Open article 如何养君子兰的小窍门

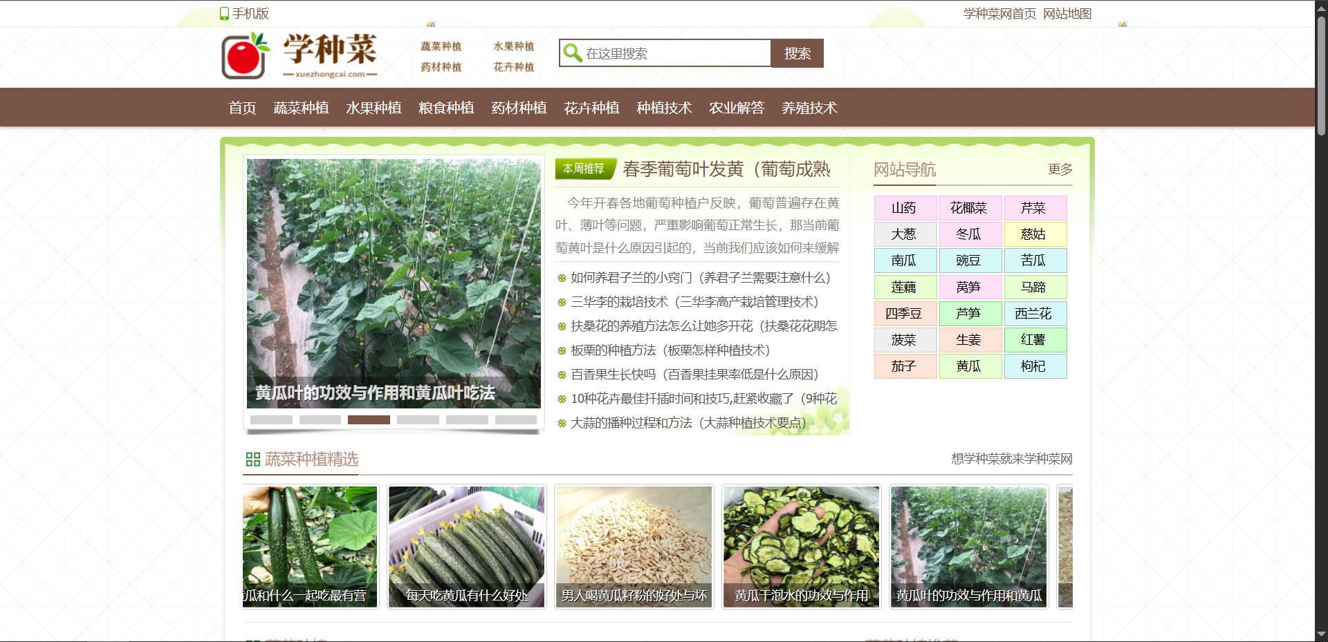(700, 278)
